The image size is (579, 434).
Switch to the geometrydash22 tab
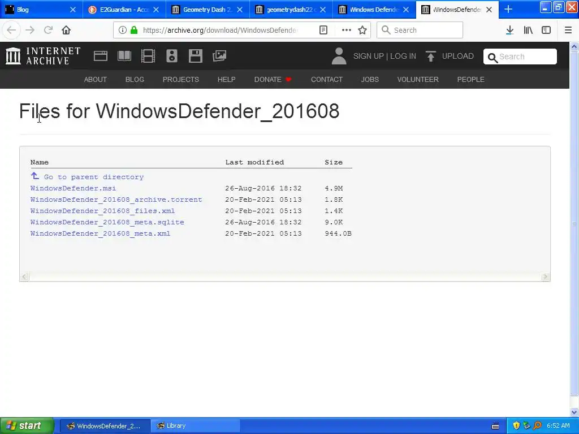tap(291, 10)
